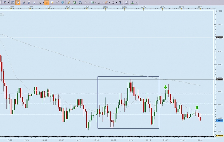Select the green horizontal line drawing tool

click(x=92, y=3)
